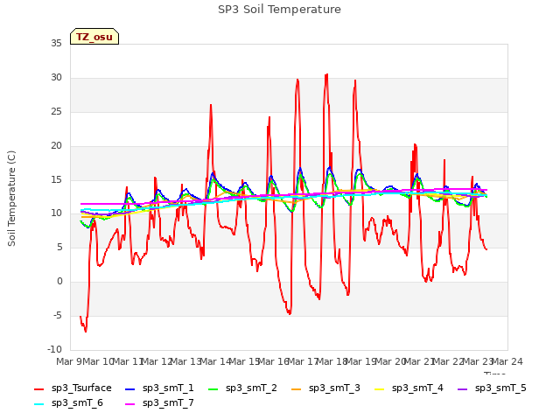Click the 0 y-axis tick label
This screenshot has height=420, width=560.
click(59, 282)
